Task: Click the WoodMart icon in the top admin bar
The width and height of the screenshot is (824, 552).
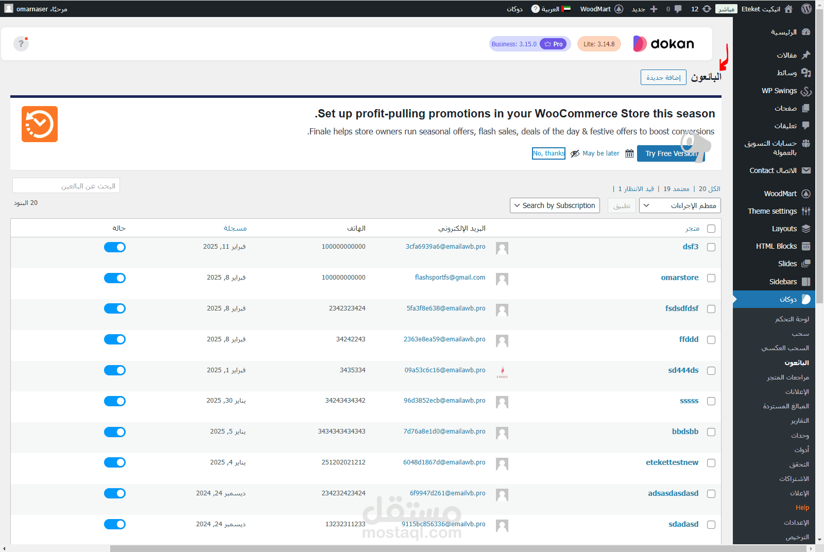Action: (619, 9)
